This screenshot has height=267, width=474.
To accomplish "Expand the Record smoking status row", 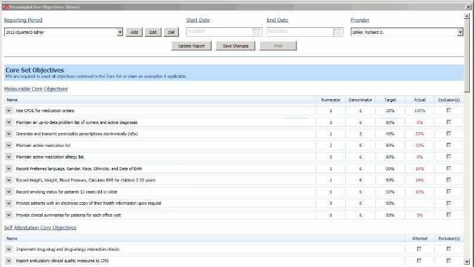I will click(x=9, y=192).
